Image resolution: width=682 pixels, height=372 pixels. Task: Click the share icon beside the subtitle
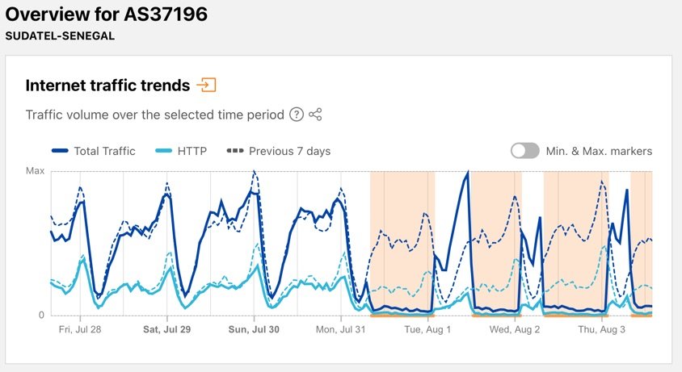[x=315, y=115]
